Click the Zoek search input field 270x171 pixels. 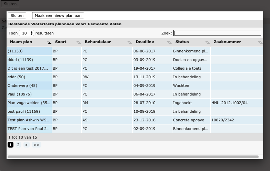[217, 33]
